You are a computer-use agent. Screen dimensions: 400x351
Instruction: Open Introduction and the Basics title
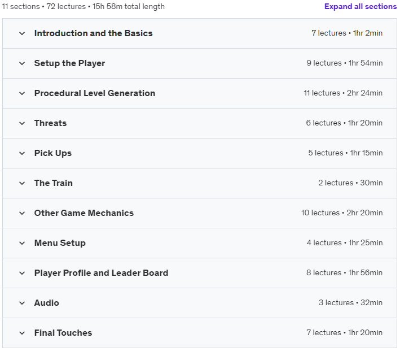pos(93,33)
